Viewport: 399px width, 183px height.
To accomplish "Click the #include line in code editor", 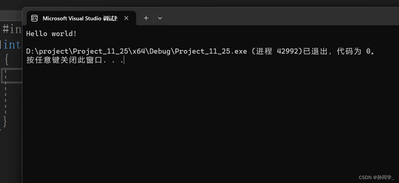I will point(12,29).
